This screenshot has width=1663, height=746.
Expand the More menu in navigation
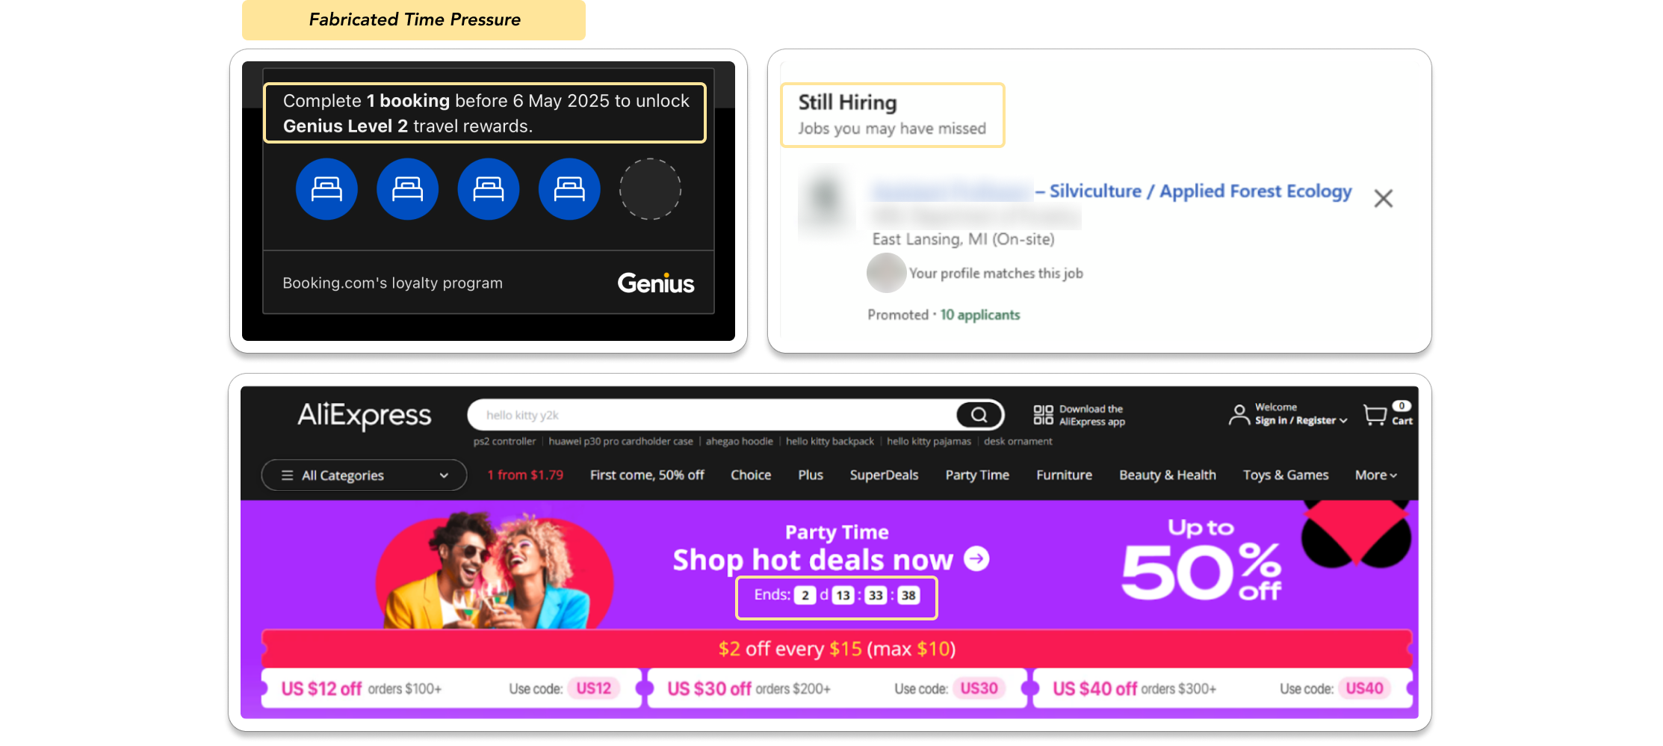click(x=1375, y=475)
